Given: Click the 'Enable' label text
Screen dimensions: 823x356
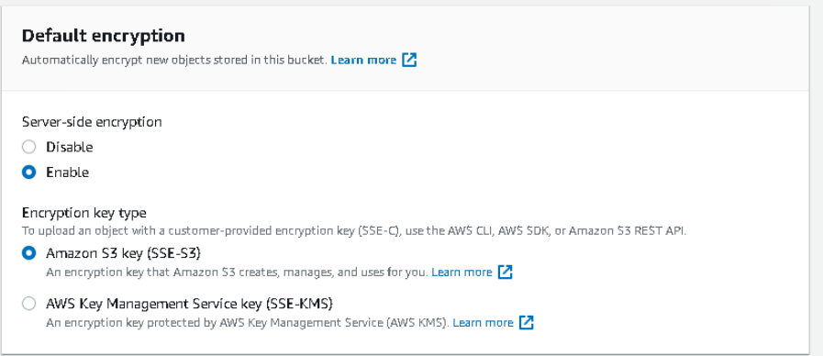Looking at the screenshot, I should point(67,172).
